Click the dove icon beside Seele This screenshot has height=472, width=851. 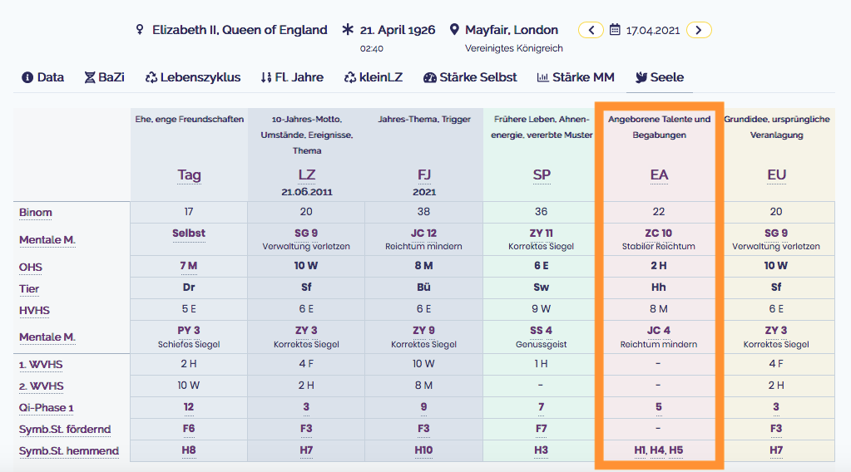click(x=641, y=77)
